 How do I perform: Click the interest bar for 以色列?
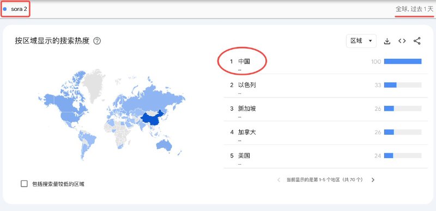tap(403, 85)
